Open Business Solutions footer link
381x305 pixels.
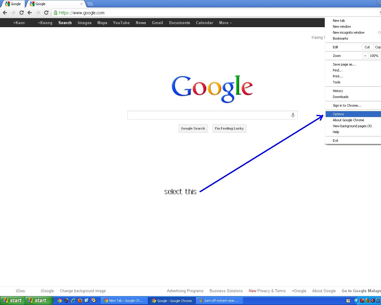pos(226,291)
